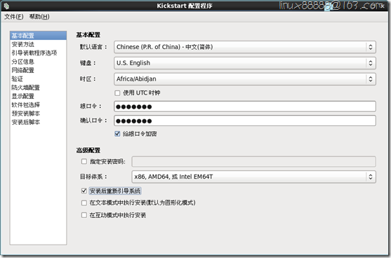391x258 pixels.
Task: Enable the 使用 UTC 时钟 checkbox
Action: coord(117,93)
